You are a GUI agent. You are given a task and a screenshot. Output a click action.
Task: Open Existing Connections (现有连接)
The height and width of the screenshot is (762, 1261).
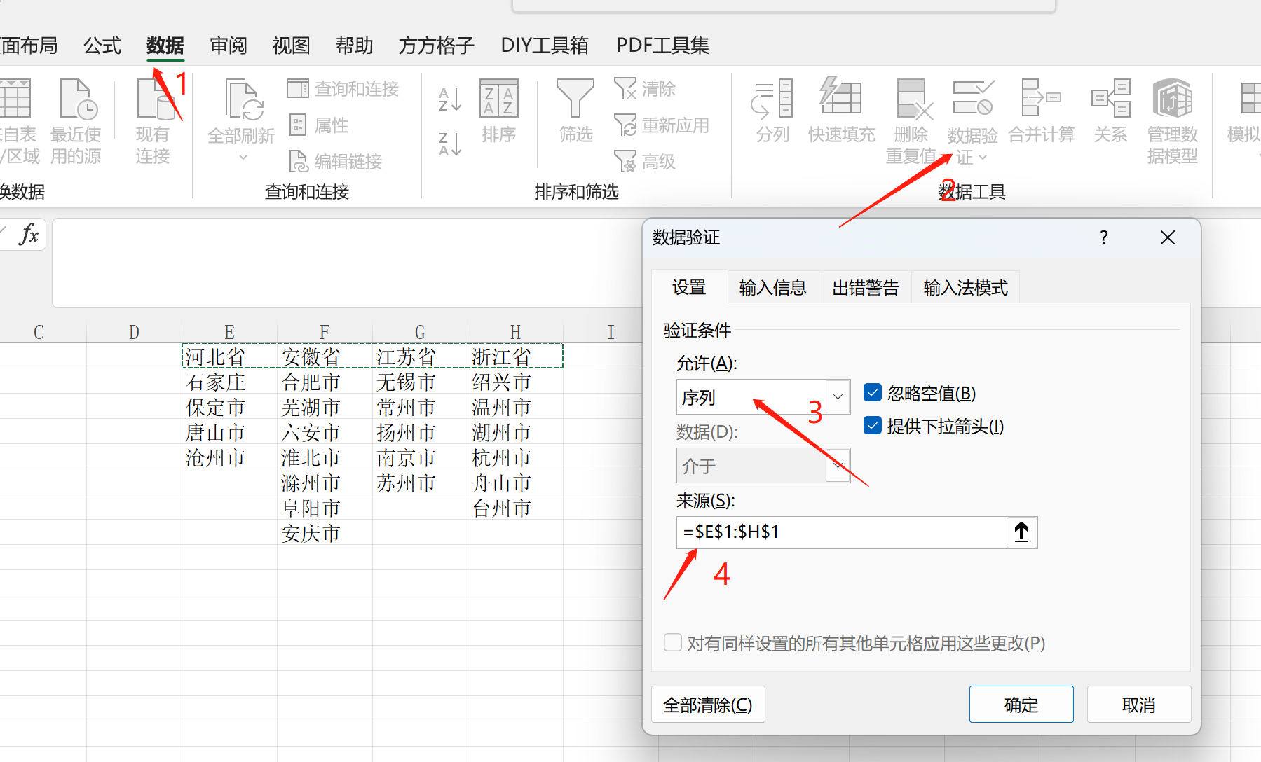[153, 121]
